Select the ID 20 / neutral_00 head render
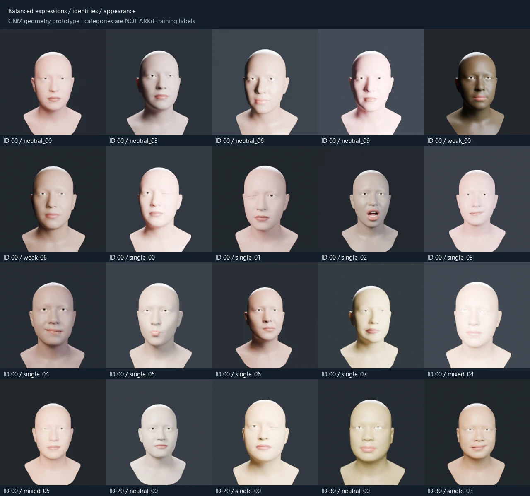Viewport: 530px width, 496px height. tap(159, 432)
